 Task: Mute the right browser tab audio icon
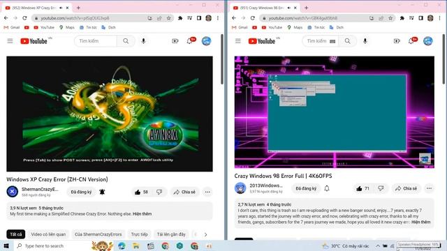coord(289,8)
